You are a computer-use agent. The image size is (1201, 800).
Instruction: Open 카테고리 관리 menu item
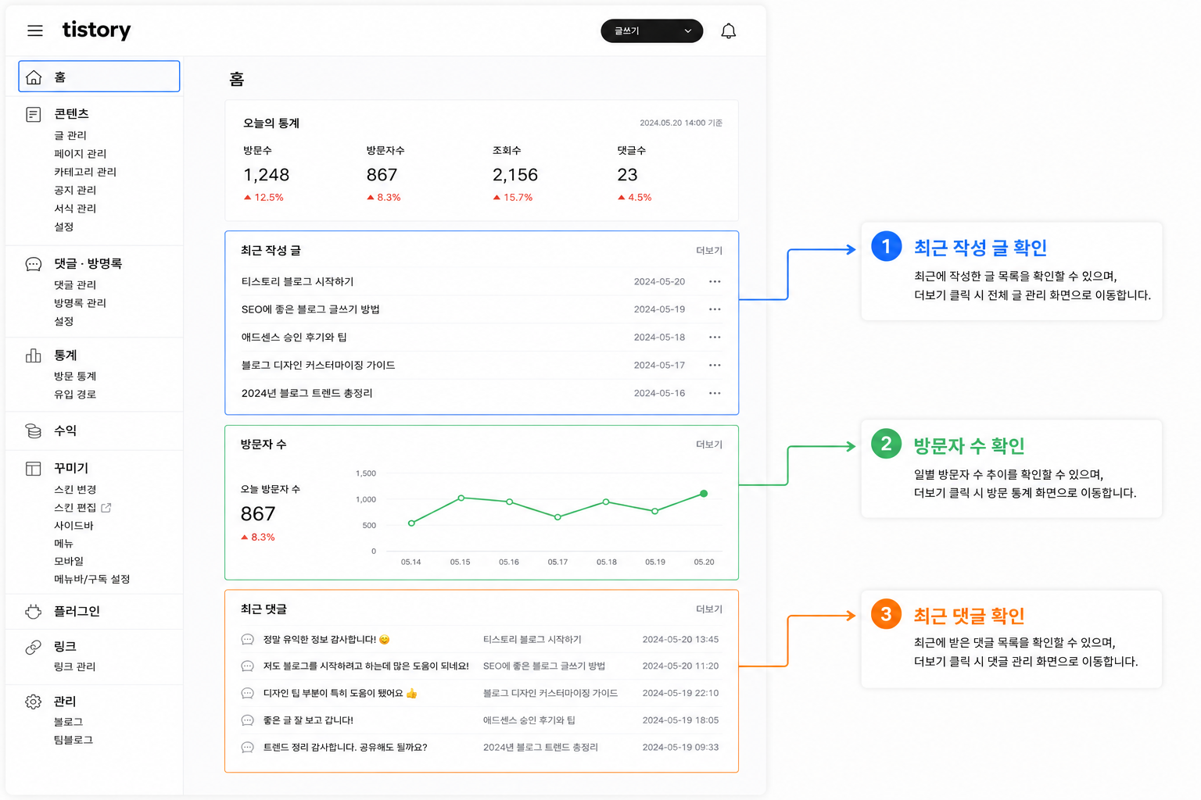[85, 172]
